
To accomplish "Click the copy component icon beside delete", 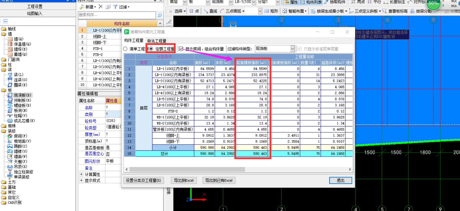I will (x=108, y=7).
